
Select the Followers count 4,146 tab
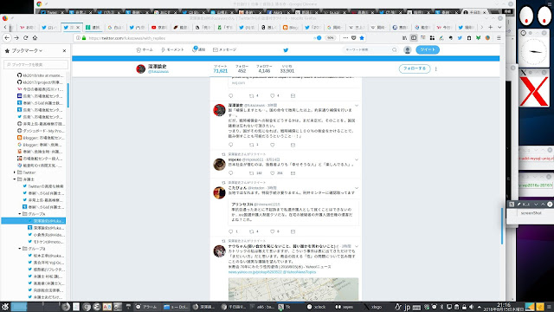click(x=264, y=68)
